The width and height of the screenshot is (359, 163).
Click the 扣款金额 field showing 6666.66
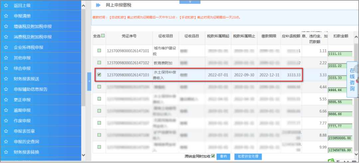pyautogui.click(x=340, y=114)
